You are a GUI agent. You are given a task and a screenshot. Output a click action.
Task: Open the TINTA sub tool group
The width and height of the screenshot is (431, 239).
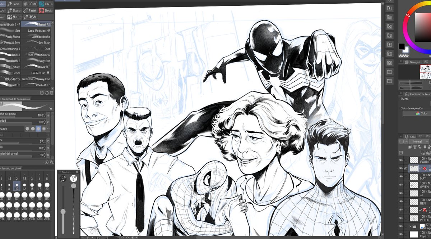pos(46,4)
